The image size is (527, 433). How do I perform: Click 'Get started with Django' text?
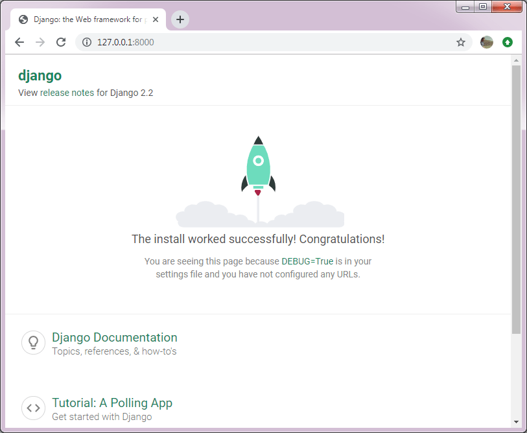pyautogui.click(x=102, y=417)
